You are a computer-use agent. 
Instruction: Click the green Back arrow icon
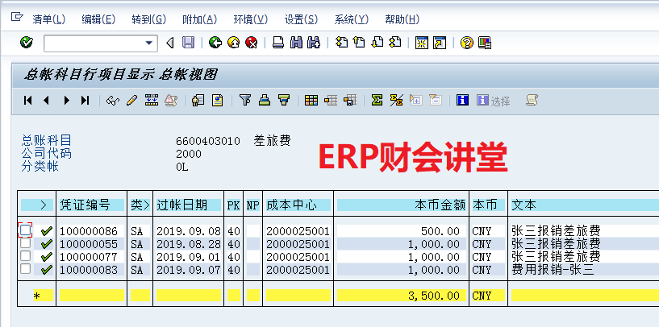click(x=215, y=43)
